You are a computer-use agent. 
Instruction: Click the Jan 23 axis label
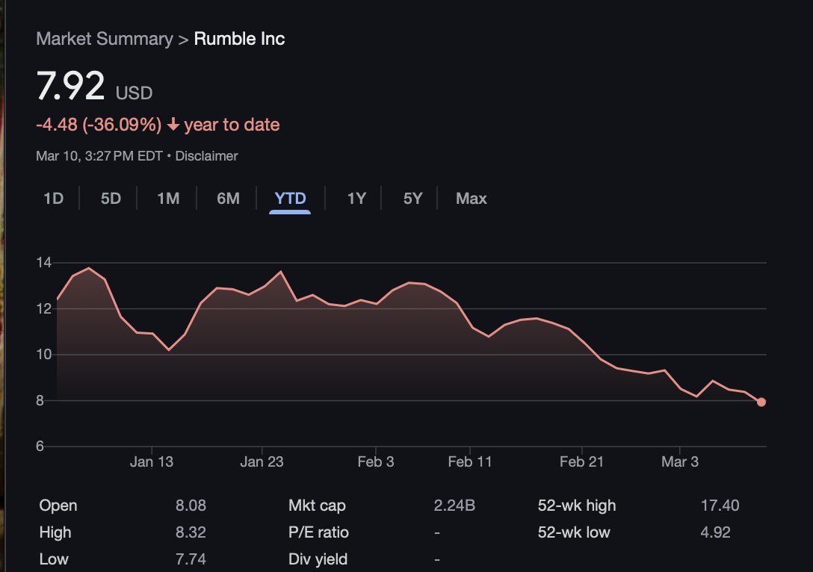(x=262, y=461)
